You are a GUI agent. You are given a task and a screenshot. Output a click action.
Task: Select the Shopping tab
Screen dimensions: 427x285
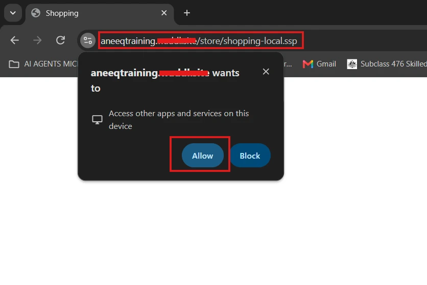point(100,13)
